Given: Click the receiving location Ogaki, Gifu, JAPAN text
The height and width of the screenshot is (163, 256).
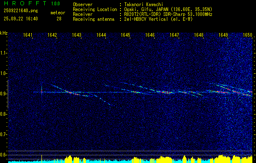Looking at the screenshot, I should point(168,9).
